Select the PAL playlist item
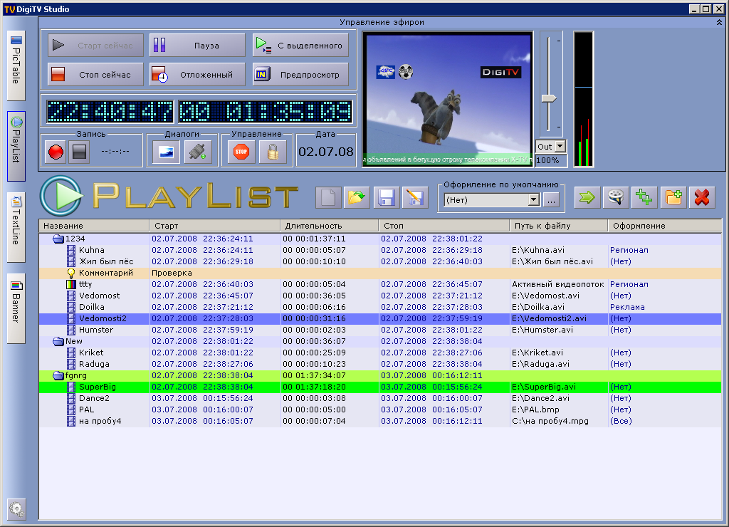 click(x=380, y=409)
